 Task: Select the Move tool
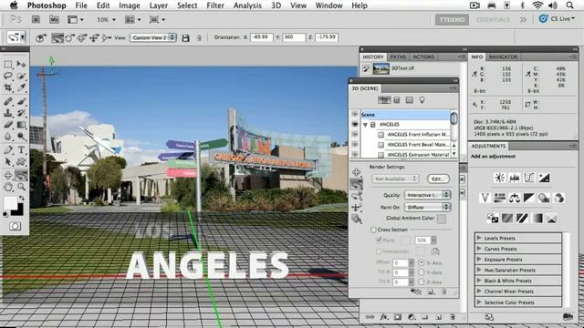[x=21, y=65]
